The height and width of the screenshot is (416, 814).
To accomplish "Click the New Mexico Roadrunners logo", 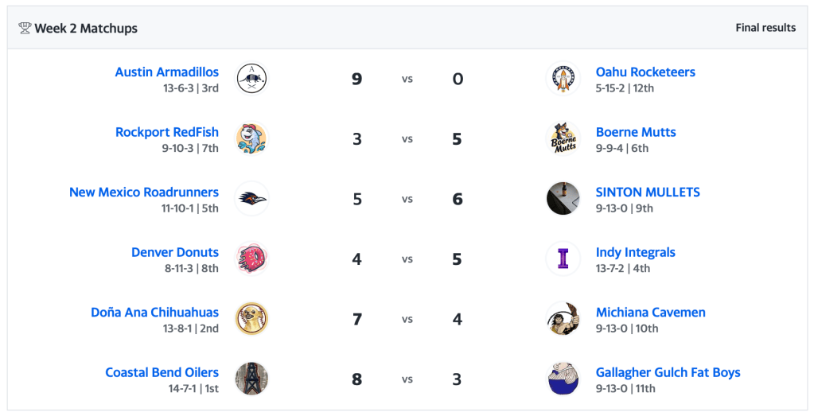I will coord(251,199).
